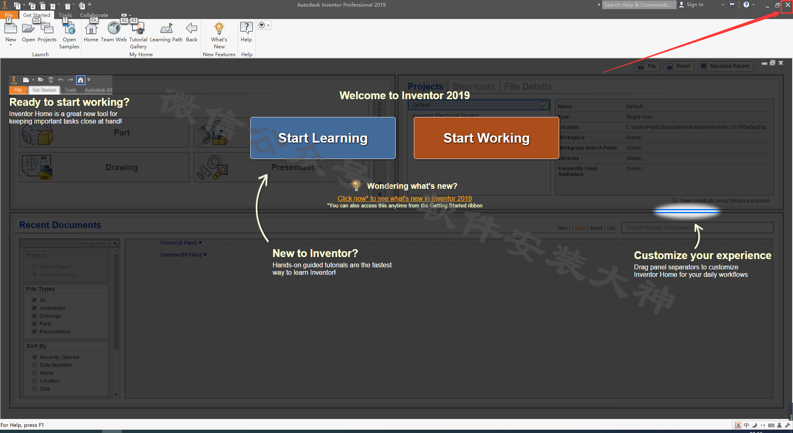Click the 中 Chinese input mode icon
Image resolution: width=793 pixels, height=433 pixels.
coord(746,425)
